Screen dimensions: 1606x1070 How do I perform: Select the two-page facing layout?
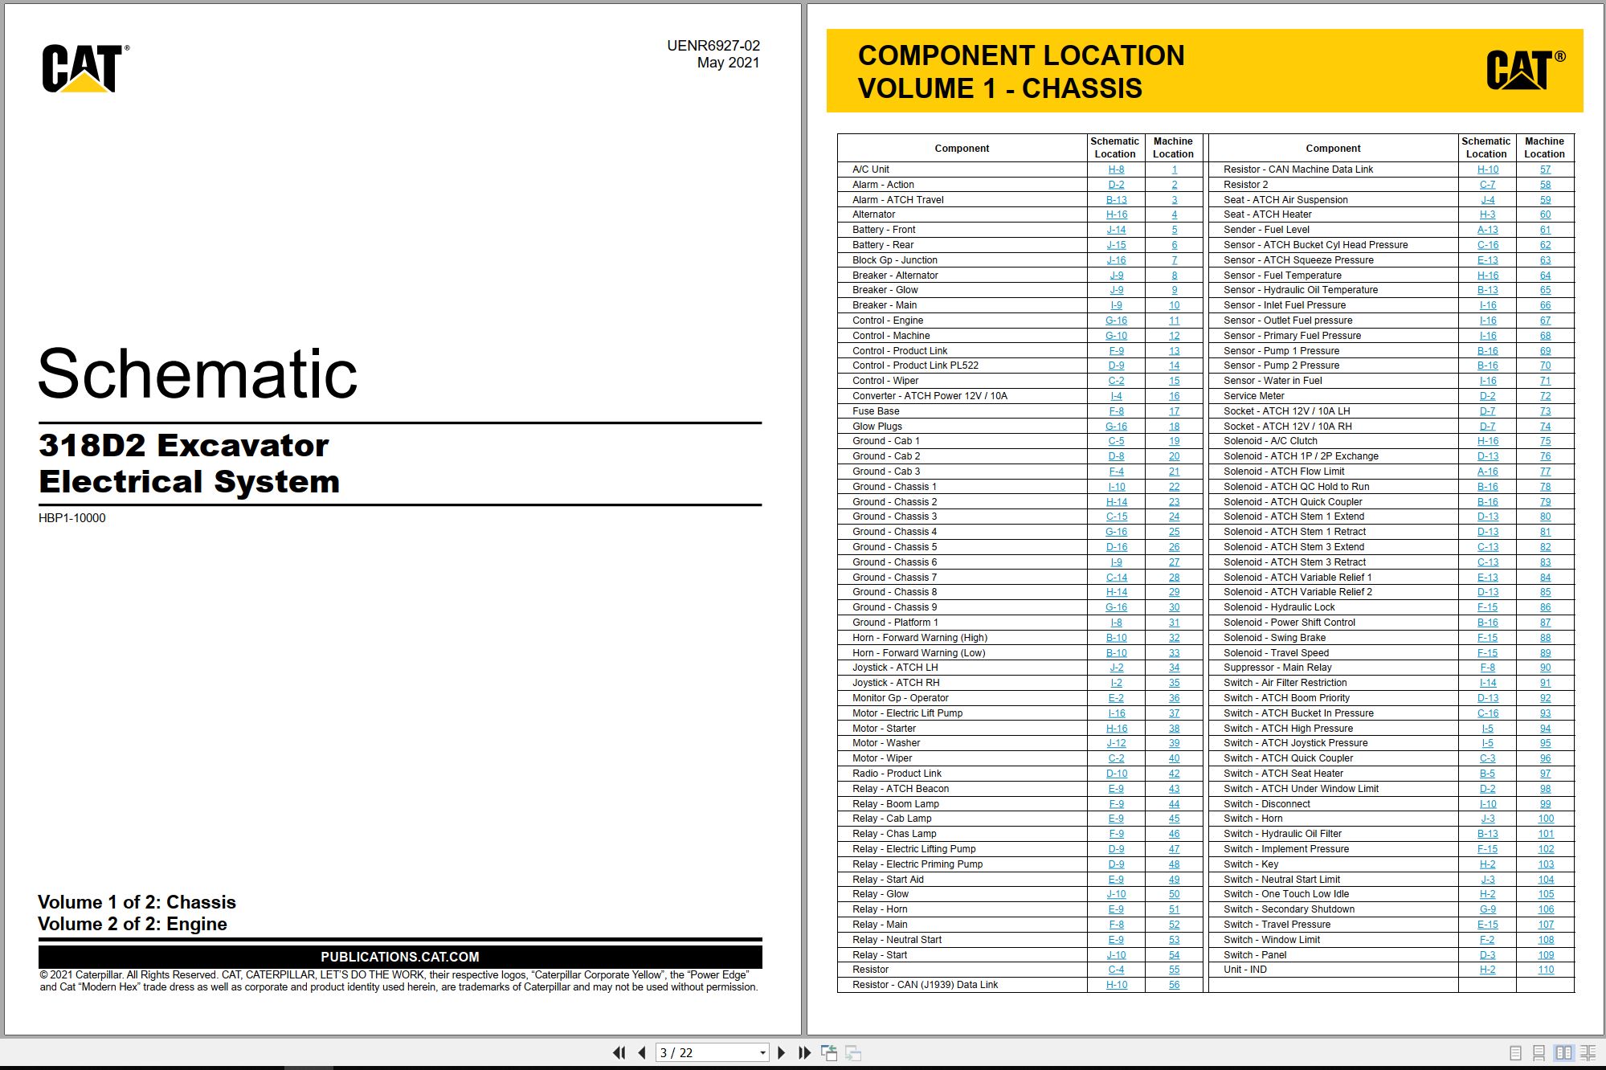(1563, 1052)
